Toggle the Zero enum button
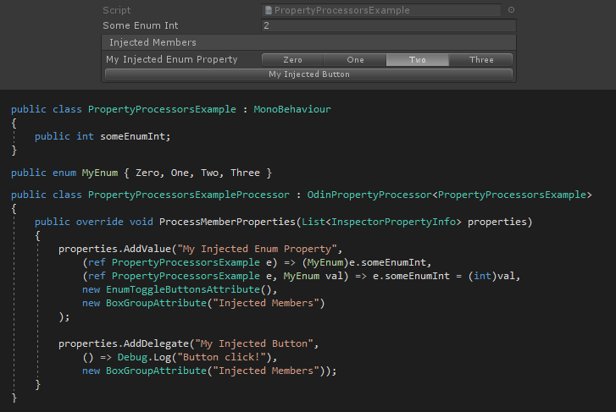The width and height of the screenshot is (616, 412). click(x=292, y=59)
